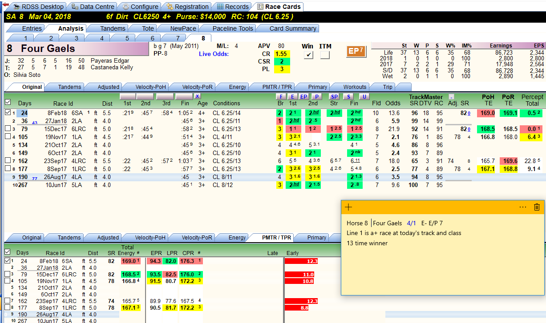Go to the Records tab

pos(233,7)
